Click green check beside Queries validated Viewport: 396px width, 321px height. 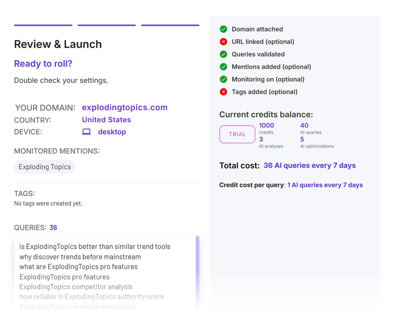click(x=223, y=54)
